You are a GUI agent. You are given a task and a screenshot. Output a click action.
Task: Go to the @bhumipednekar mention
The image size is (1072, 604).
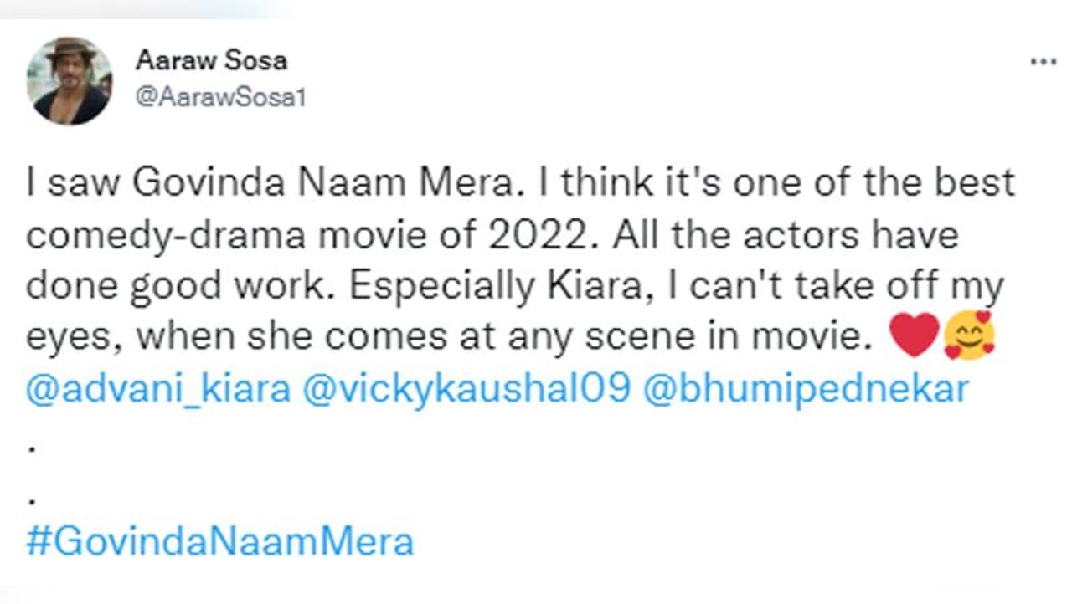point(806,390)
